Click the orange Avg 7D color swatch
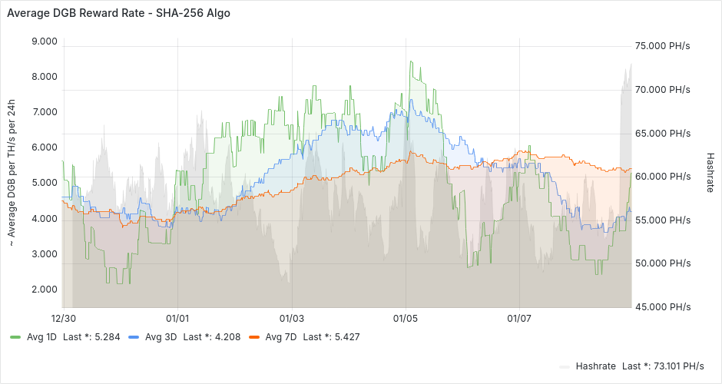 (253, 336)
